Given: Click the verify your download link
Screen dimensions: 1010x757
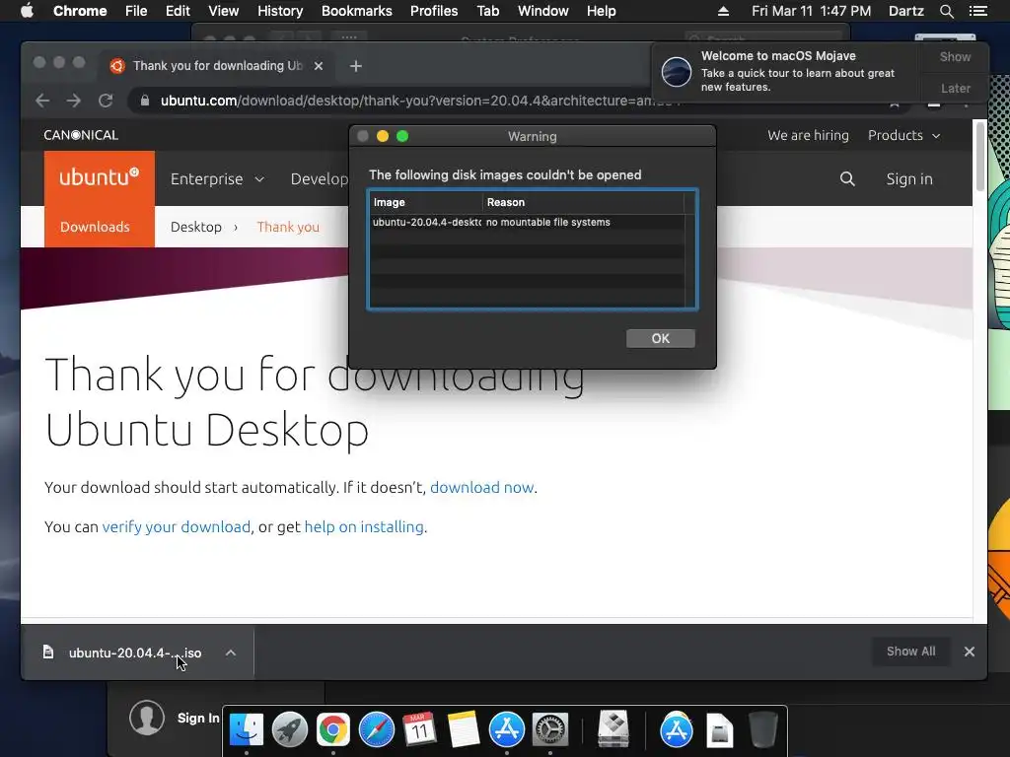Looking at the screenshot, I should 176,526.
